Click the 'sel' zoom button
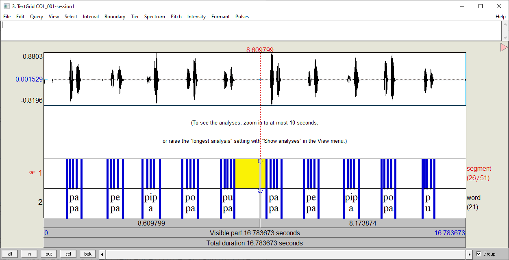509x260 pixels. [x=68, y=254]
